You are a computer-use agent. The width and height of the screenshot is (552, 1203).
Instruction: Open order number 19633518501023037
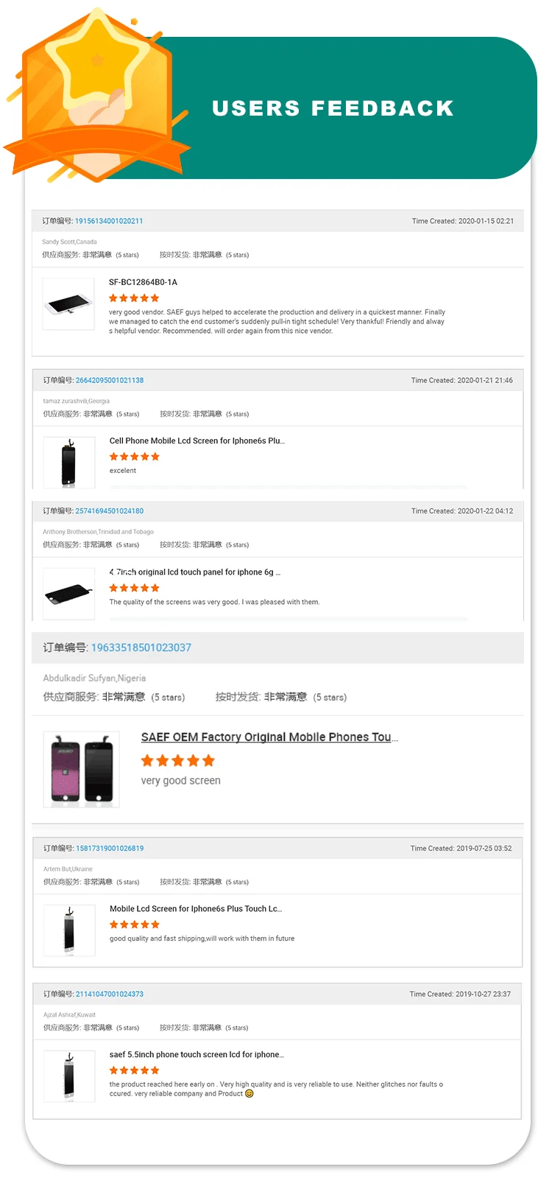141,648
